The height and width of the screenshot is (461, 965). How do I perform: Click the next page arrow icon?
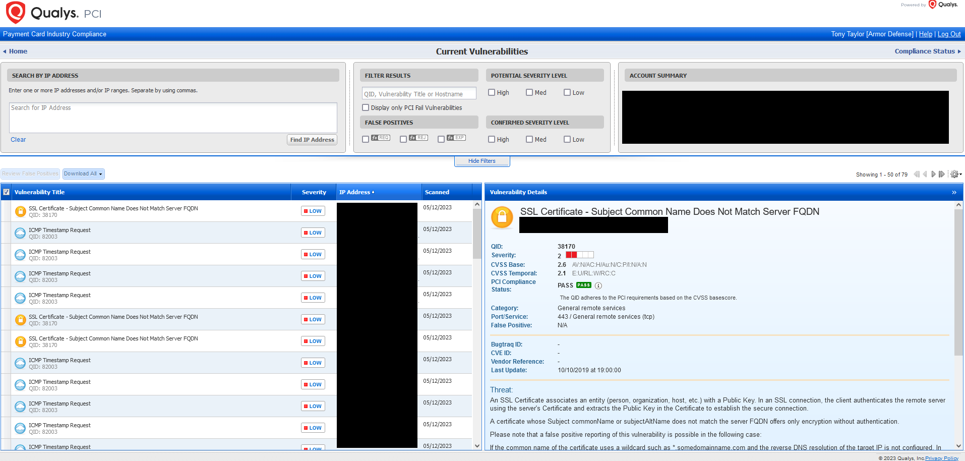coord(933,174)
